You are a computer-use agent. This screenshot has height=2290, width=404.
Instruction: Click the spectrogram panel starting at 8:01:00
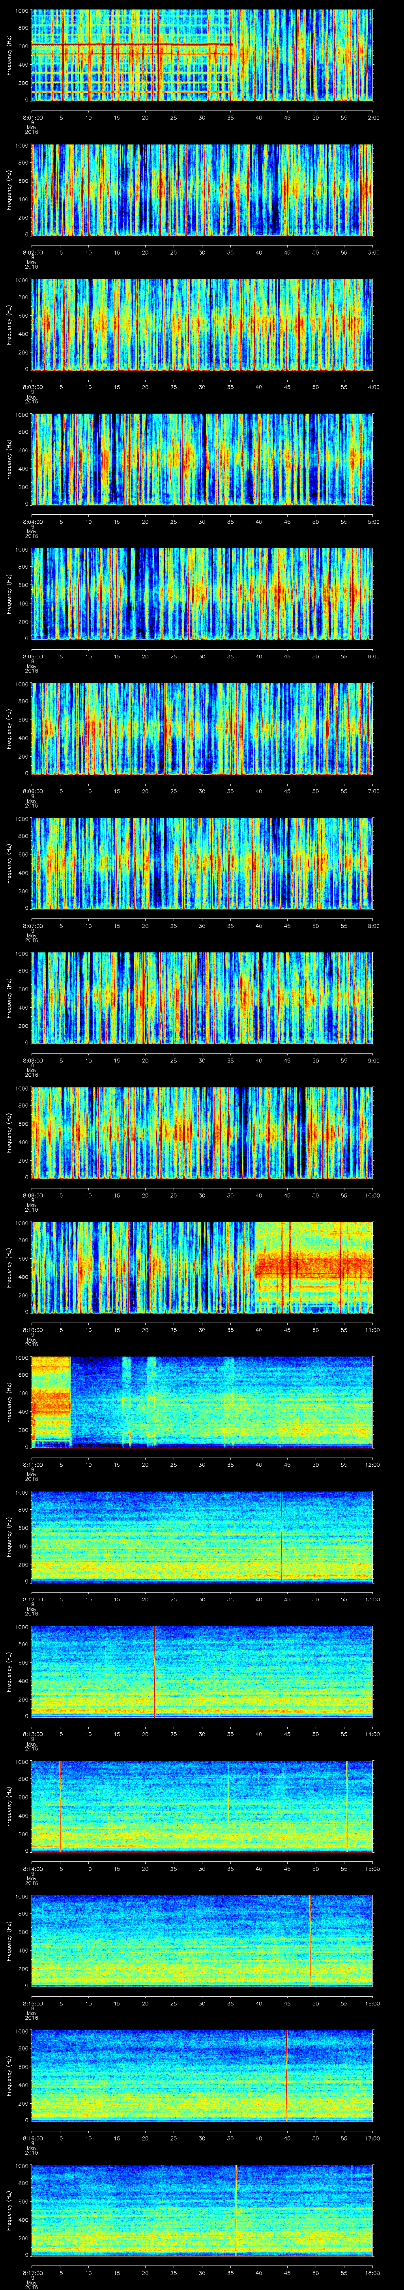coord(202,55)
